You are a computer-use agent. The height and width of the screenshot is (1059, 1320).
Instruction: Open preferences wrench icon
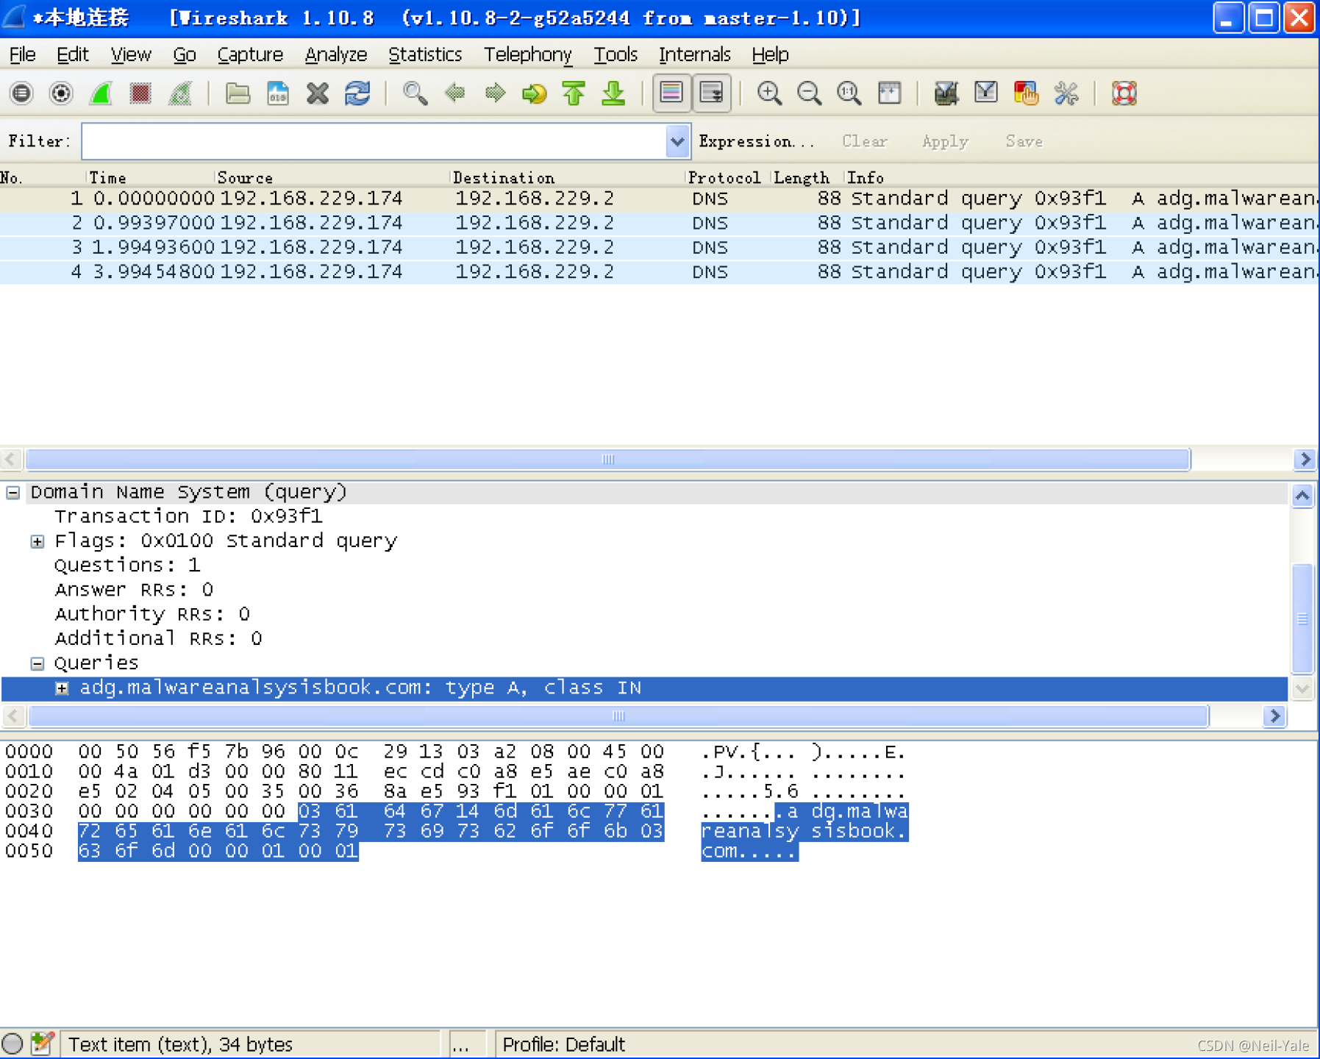pyautogui.click(x=1066, y=93)
